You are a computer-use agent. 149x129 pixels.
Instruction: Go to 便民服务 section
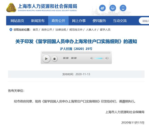point(99,21)
